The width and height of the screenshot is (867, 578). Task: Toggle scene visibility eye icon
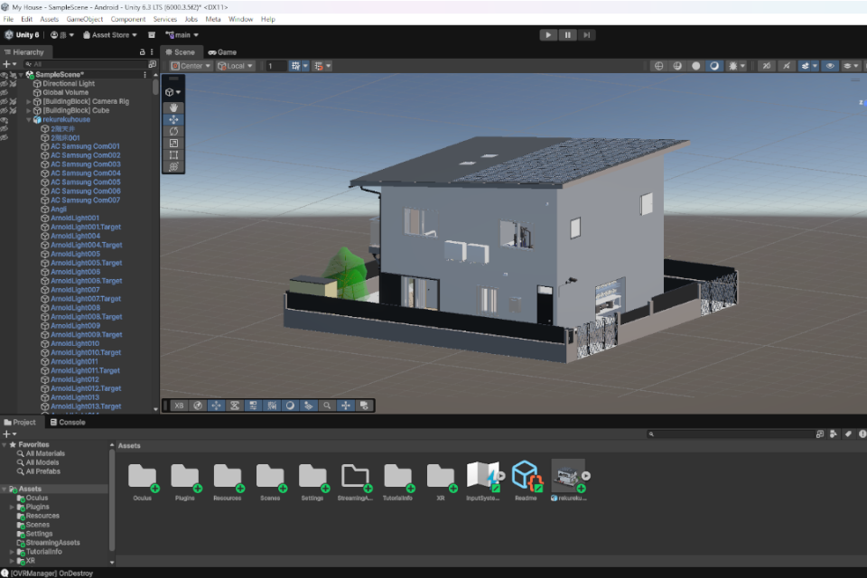[x=830, y=66]
